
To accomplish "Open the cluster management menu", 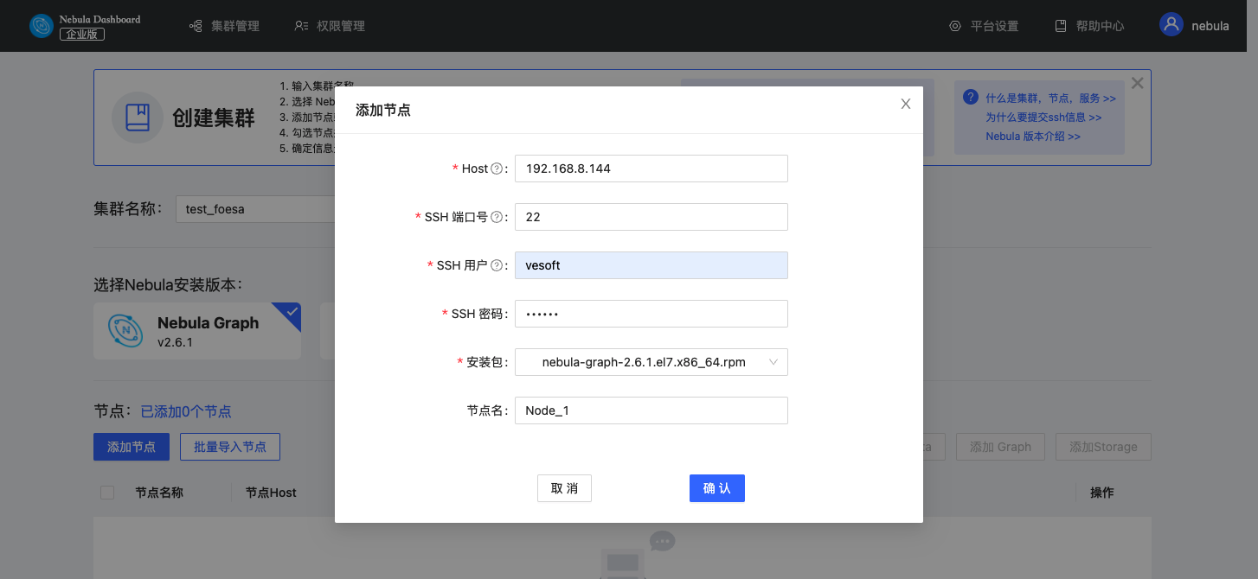I will pyautogui.click(x=225, y=26).
